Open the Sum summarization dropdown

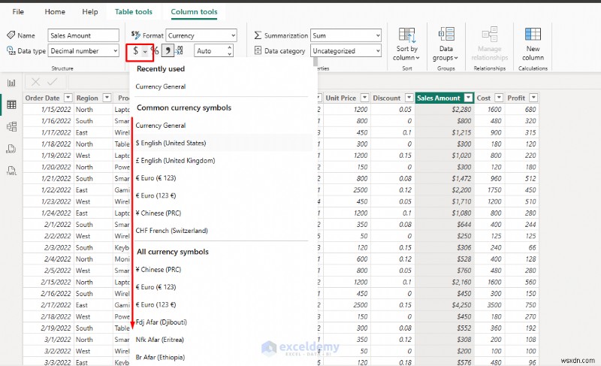tap(346, 35)
